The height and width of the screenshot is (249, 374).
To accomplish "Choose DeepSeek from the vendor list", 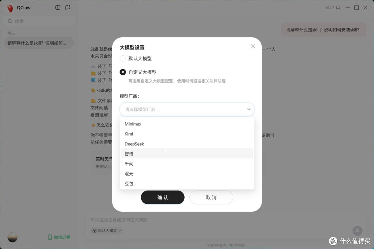I will click(x=187, y=144).
